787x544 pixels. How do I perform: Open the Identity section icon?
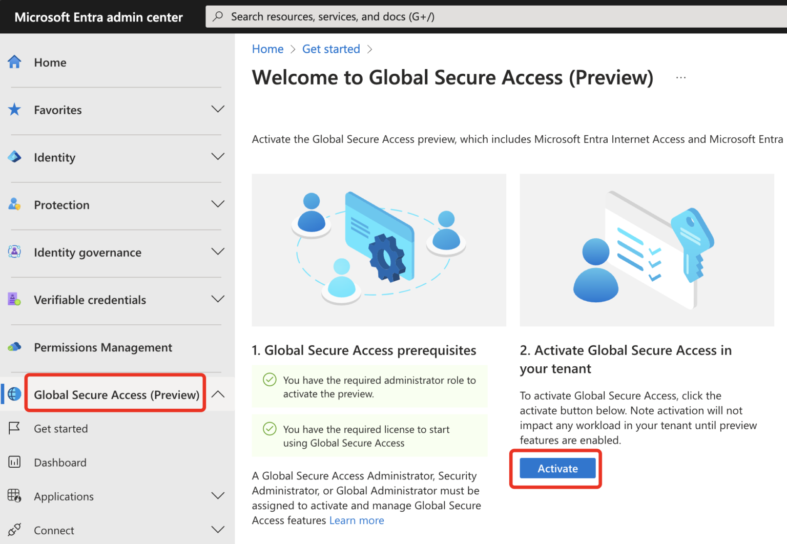14,157
